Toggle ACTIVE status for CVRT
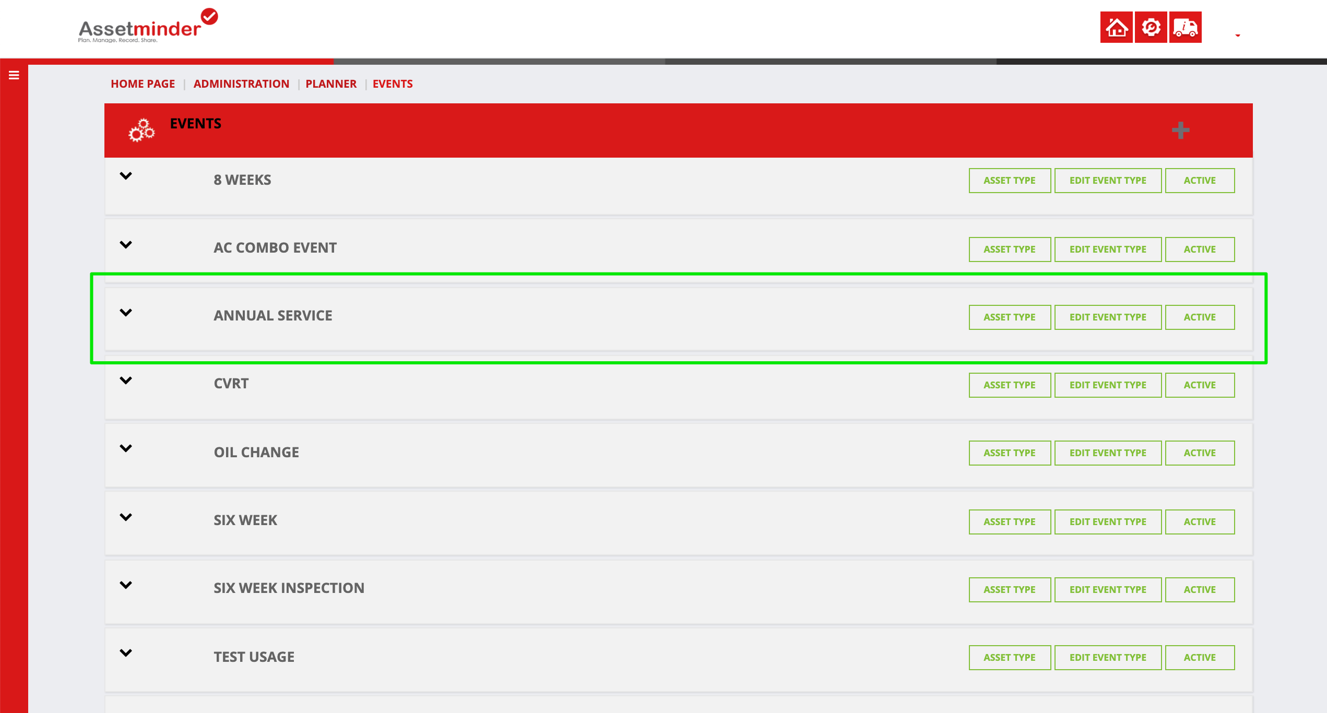Screen dimensions: 1327x713 click(1200, 385)
